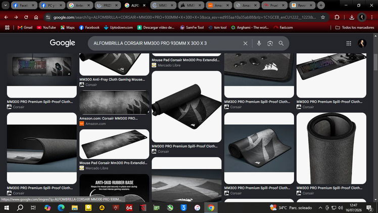Open Google Lens image search icon

click(270, 44)
